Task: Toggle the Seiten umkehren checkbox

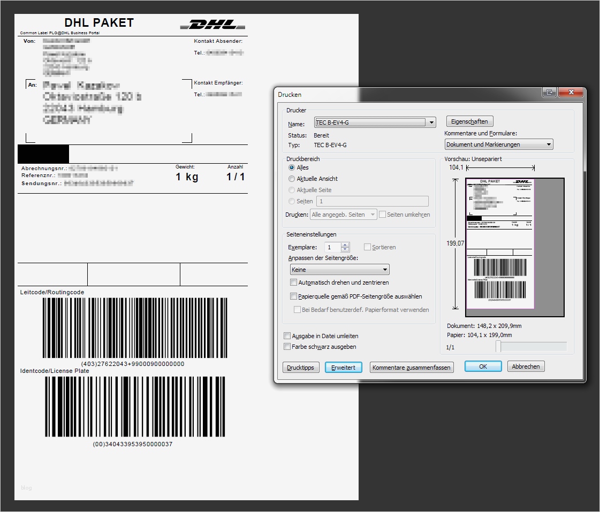Action: click(382, 215)
